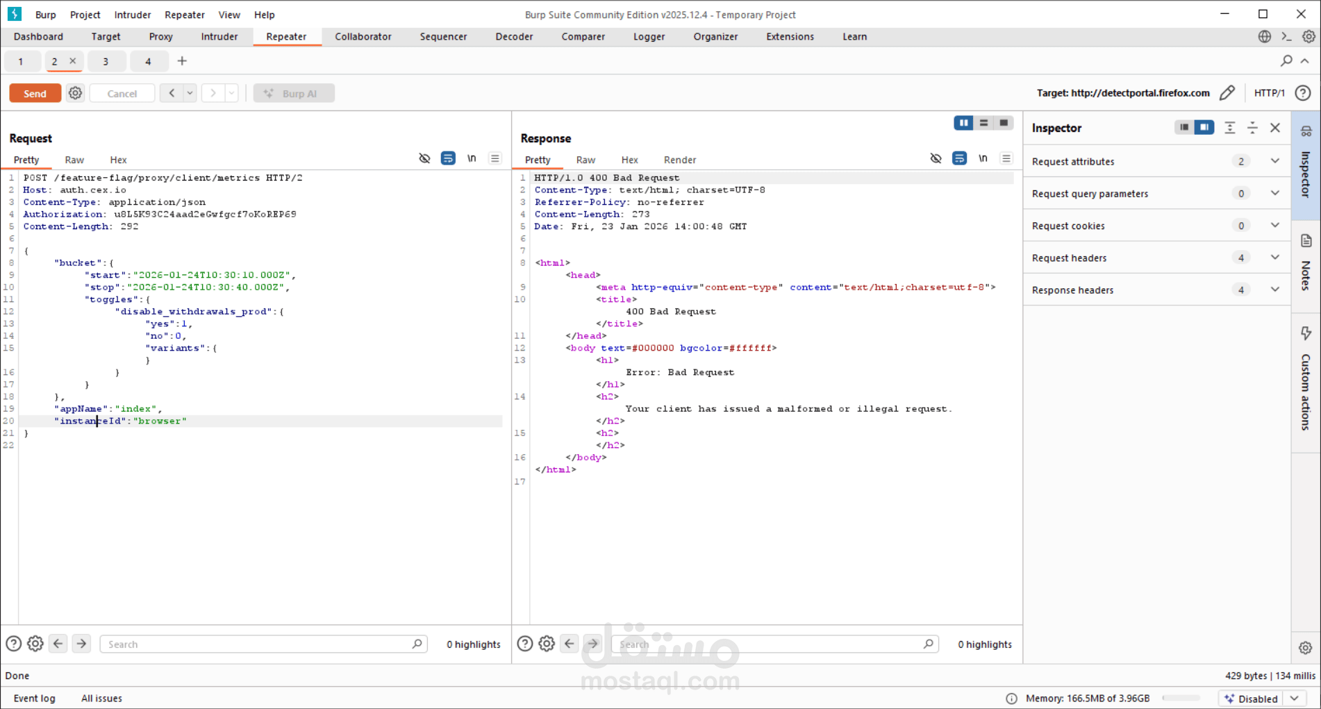The height and width of the screenshot is (709, 1321).
Task: Go to the previous request in history
Action: pyautogui.click(x=172, y=93)
